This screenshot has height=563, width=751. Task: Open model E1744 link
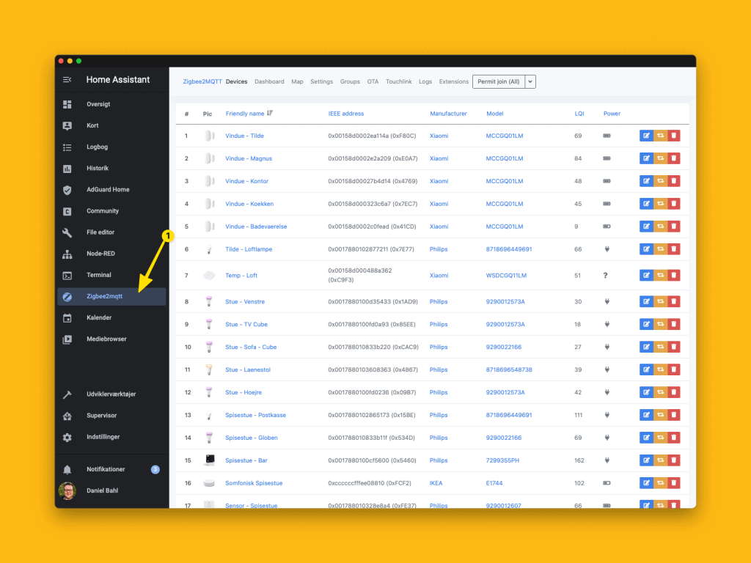click(x=494, y=483)
